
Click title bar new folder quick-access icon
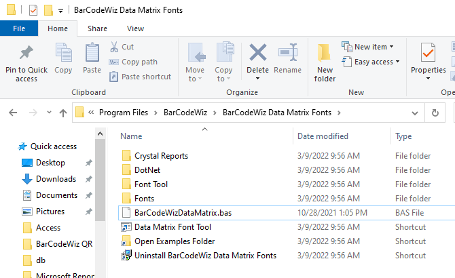48,10
